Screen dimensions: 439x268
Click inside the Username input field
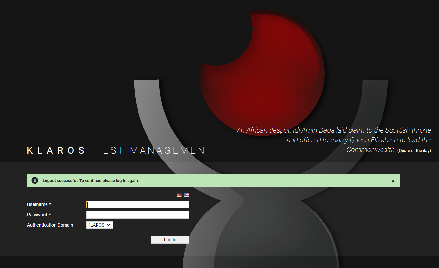(x=138, y=204)
